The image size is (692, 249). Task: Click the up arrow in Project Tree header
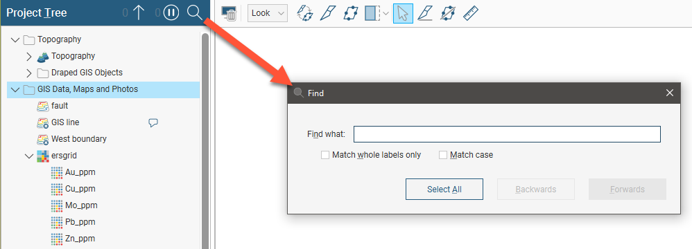pos(139,12)
